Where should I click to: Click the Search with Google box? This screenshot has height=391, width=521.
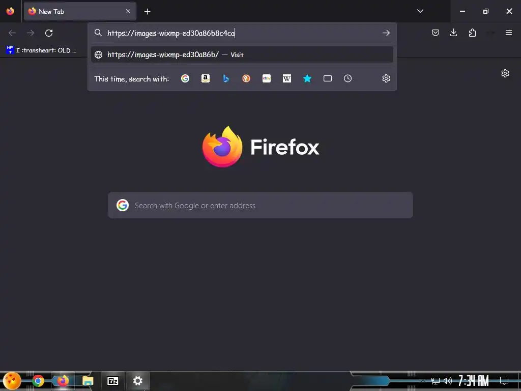click(x=260, y=205)
